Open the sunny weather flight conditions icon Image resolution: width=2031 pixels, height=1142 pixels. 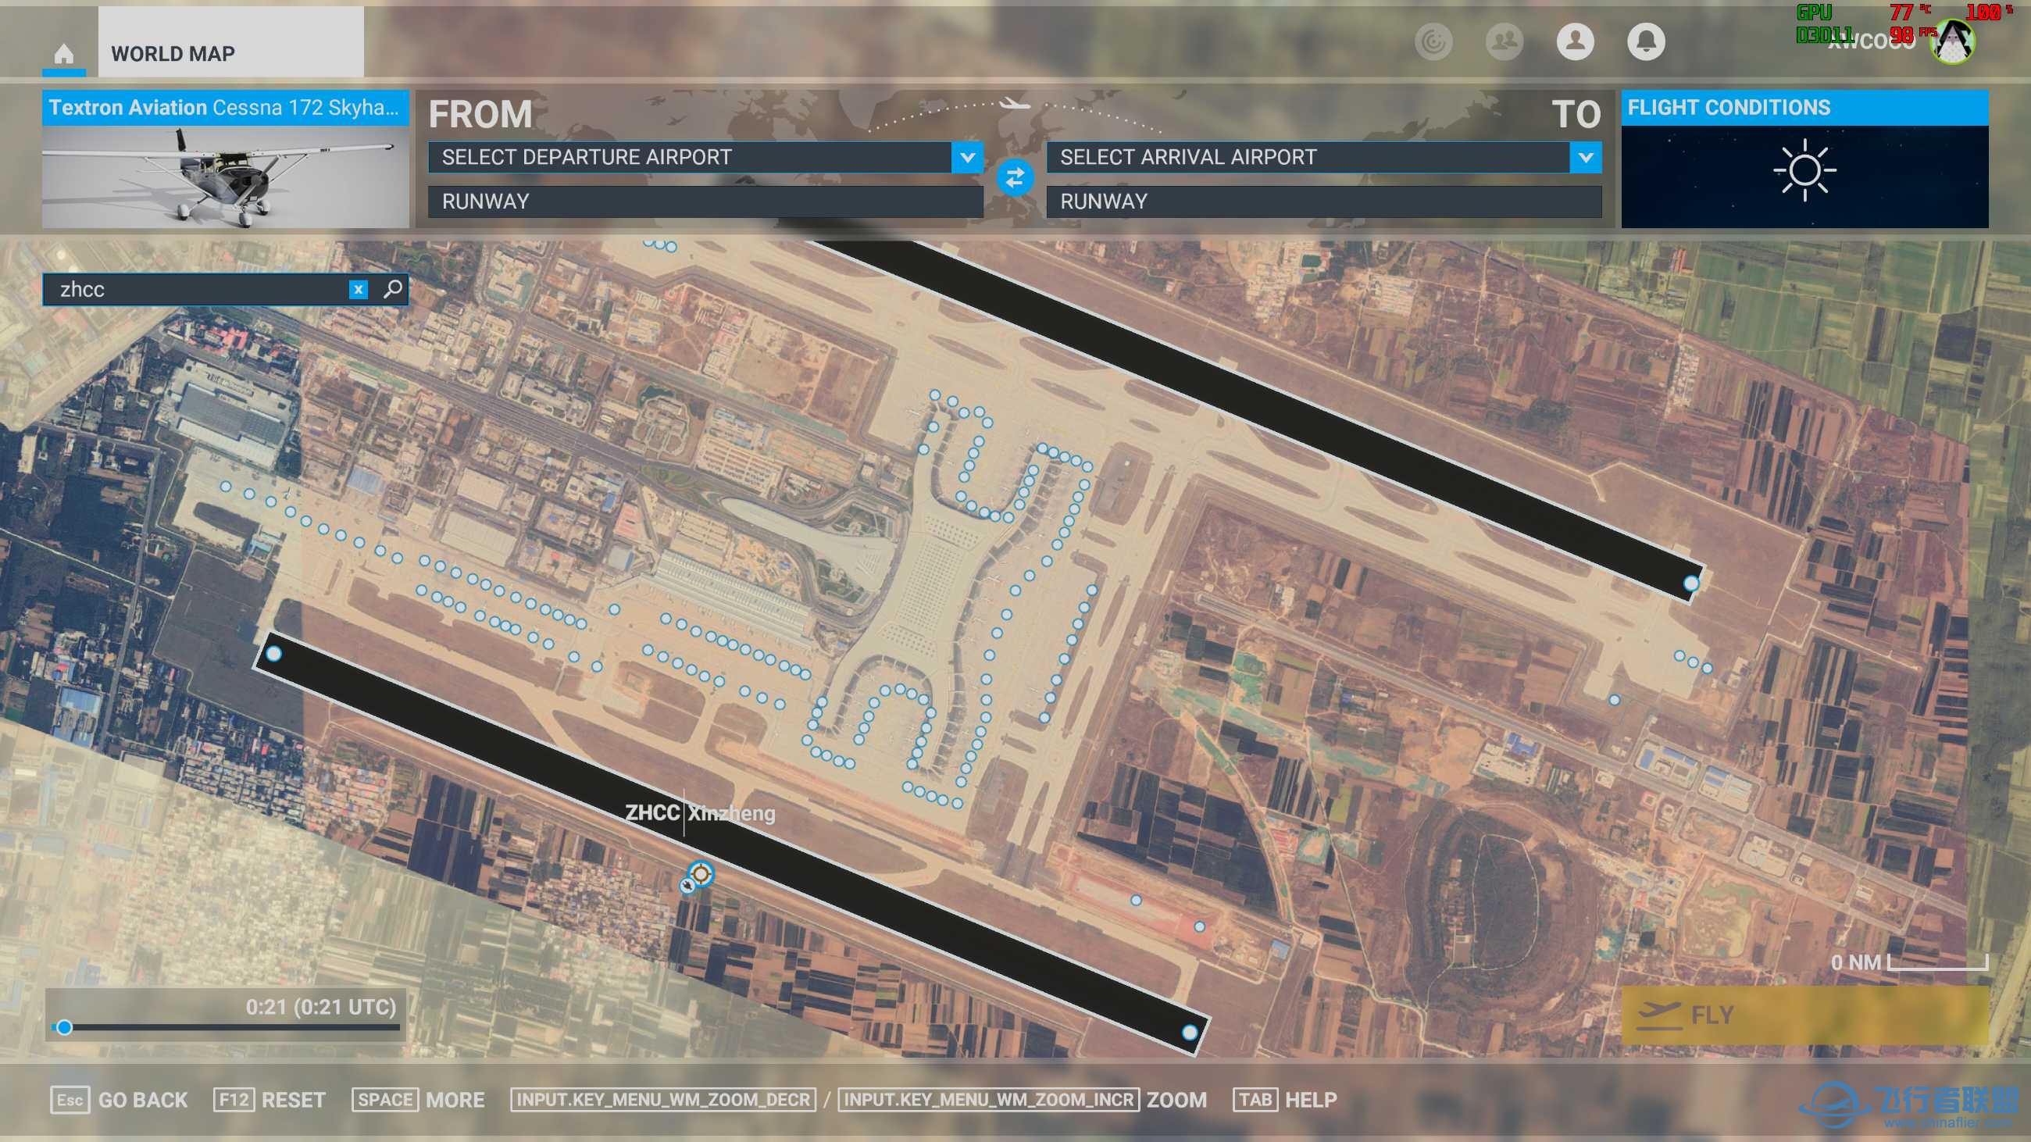pos(1804,171)
